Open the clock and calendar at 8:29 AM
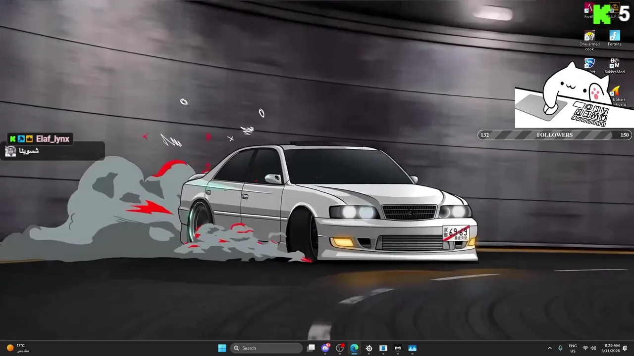 pyautogui.click(x=610, y=348)
